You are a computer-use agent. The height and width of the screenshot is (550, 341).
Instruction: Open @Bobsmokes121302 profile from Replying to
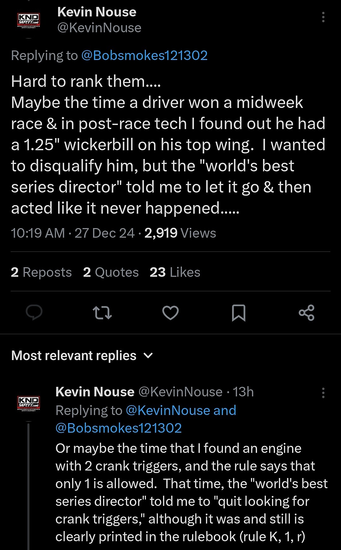click(x=144, y=56)
